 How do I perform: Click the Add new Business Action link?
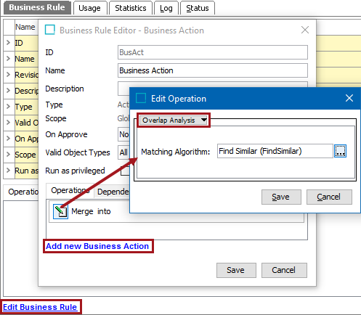97,246
